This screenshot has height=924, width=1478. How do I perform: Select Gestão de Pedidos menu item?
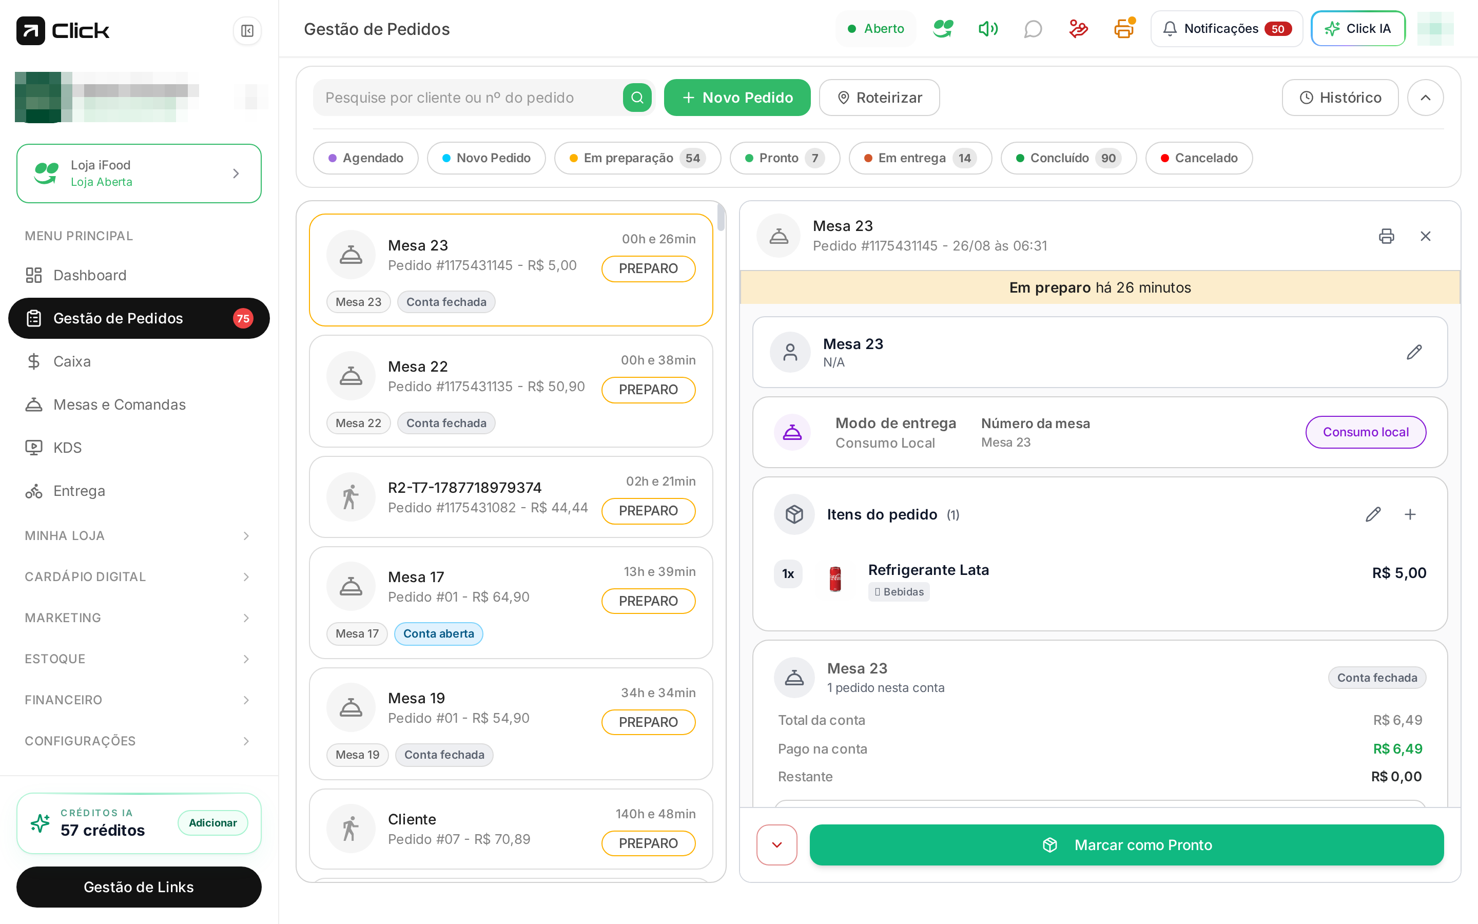(139, 318)
